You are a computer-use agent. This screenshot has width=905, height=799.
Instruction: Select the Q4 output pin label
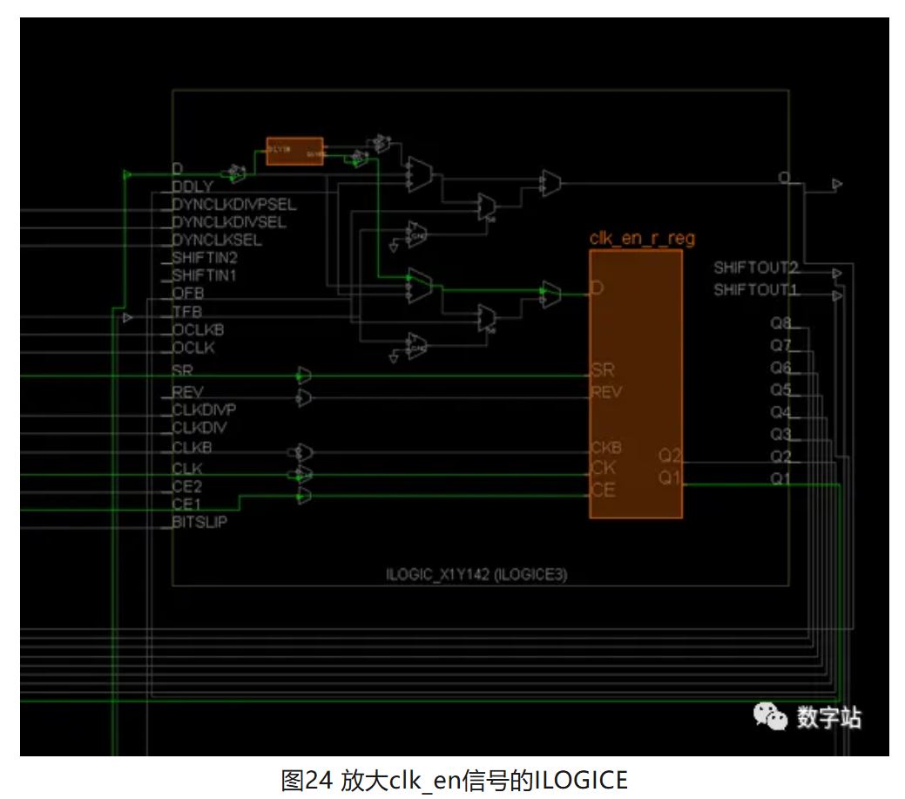coord(781,412)
